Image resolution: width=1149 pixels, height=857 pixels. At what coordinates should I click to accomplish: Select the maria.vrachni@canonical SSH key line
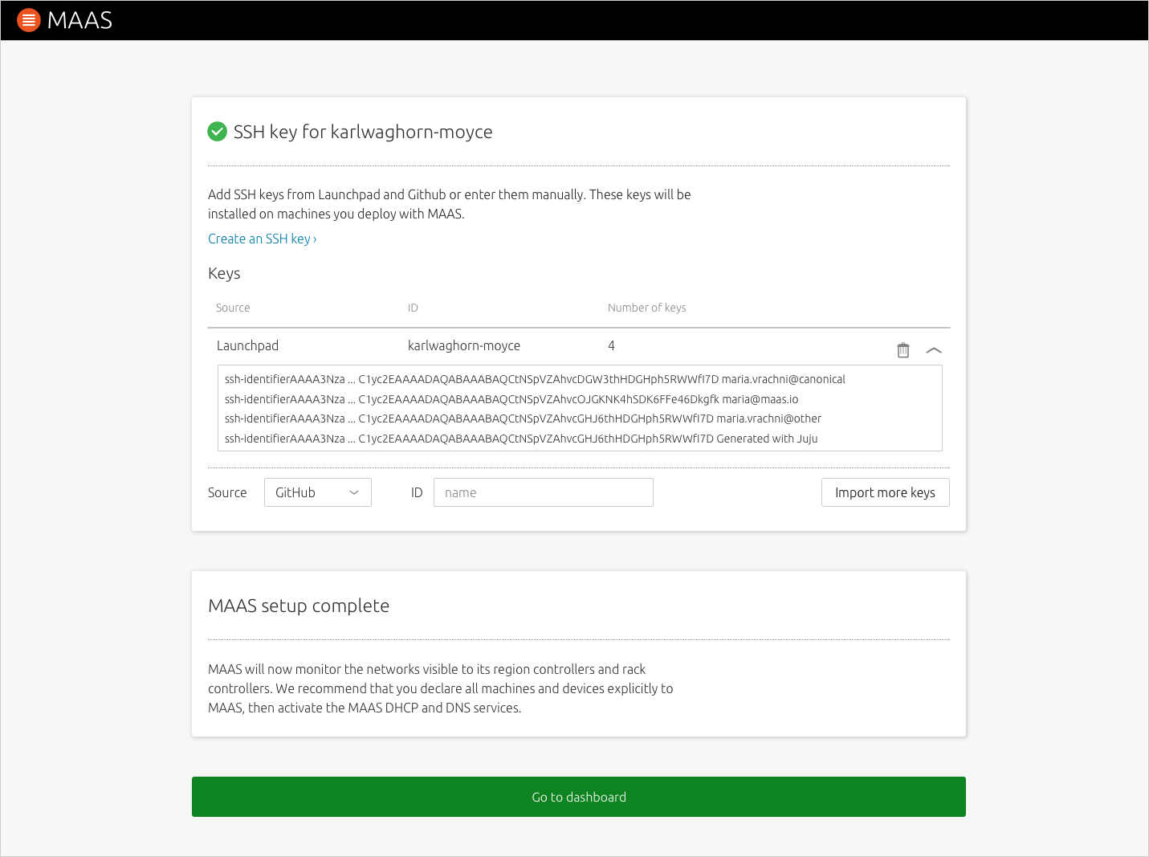[535, 379]
